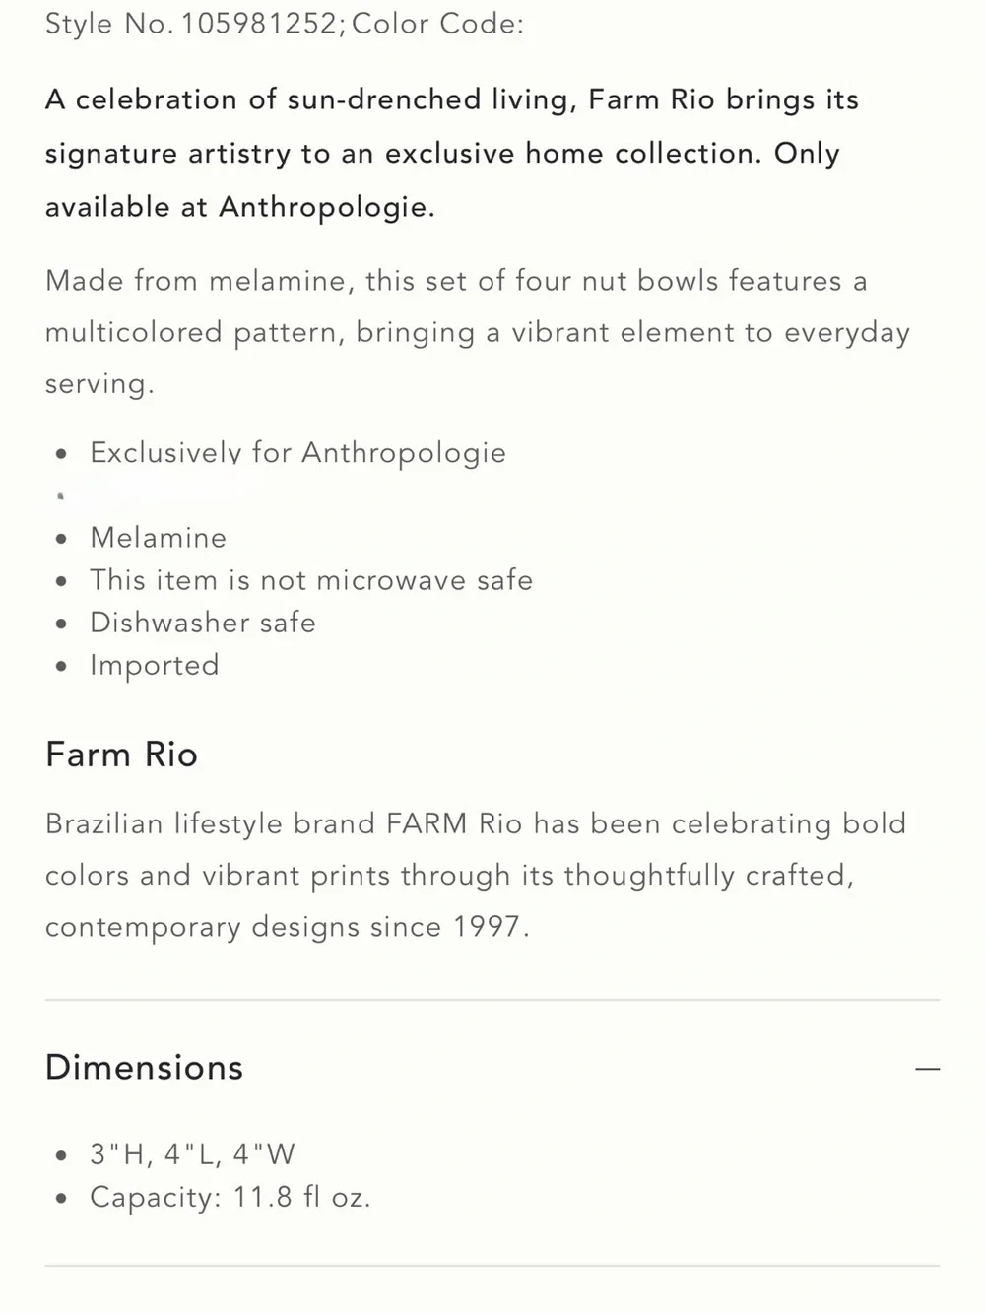The image size is (985, 1313).
Task: Click the 'colors and vibrant prints' line
Action: point(449,876)
